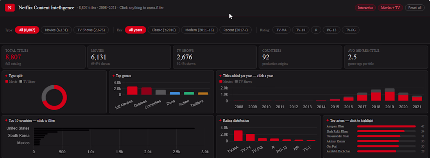Click the Movies legend in Titles per year

(226, 81)
